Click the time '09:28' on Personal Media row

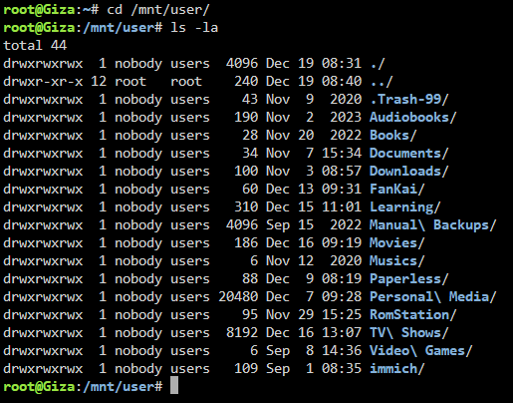pos(342,297)
